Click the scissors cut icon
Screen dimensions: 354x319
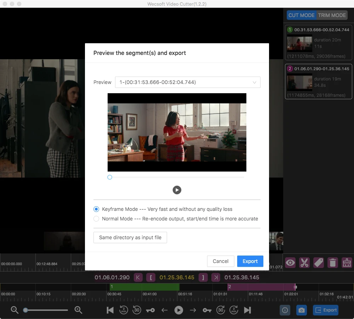(304, 263)
